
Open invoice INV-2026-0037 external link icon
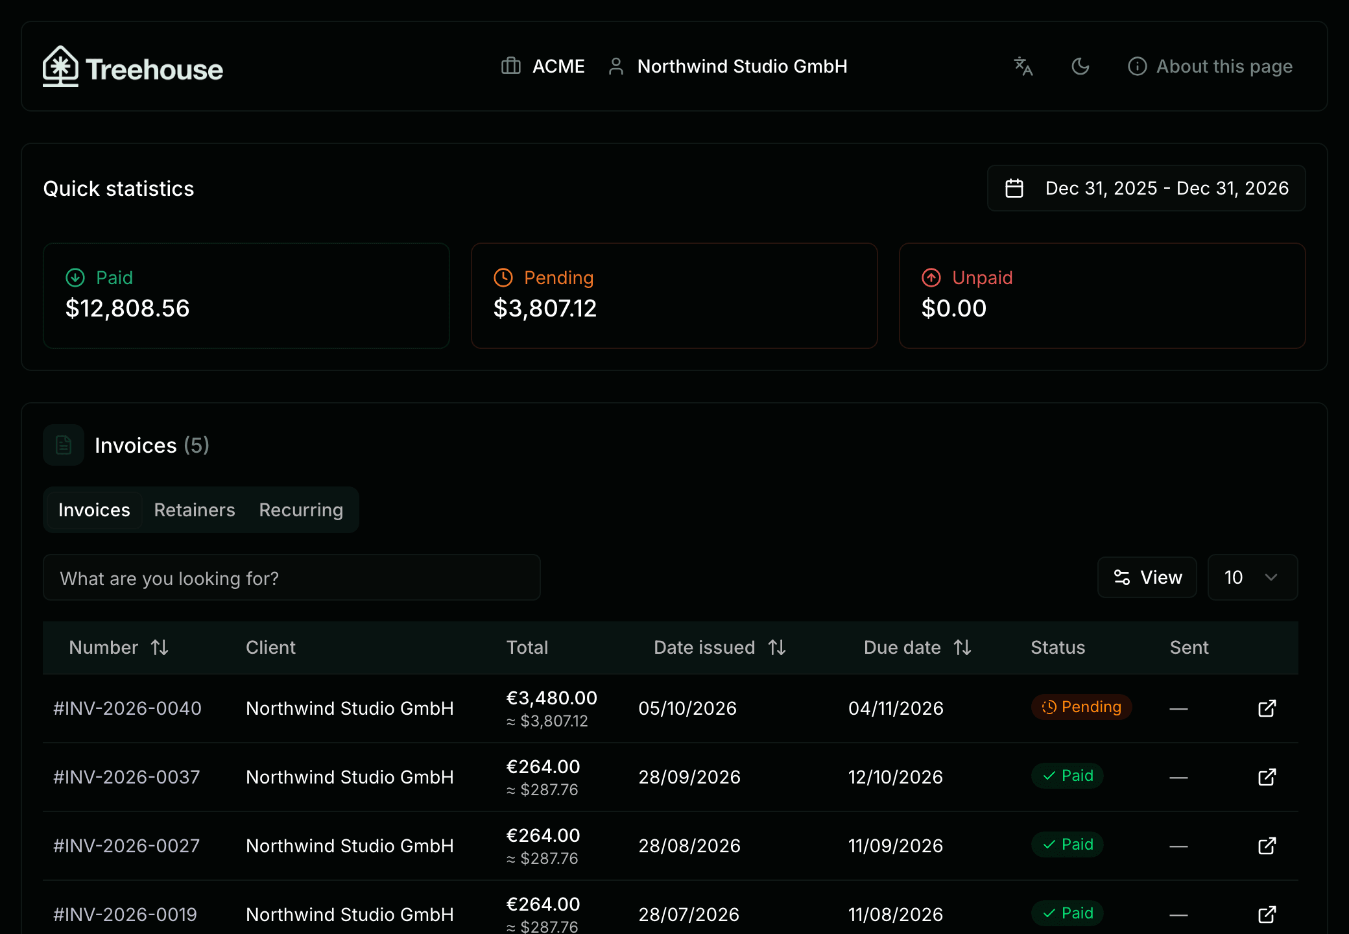click(x=1267, y=777)
